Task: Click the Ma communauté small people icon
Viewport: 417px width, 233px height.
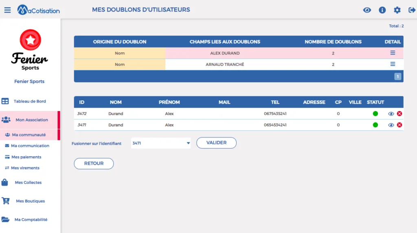Action: coord(7,135)
